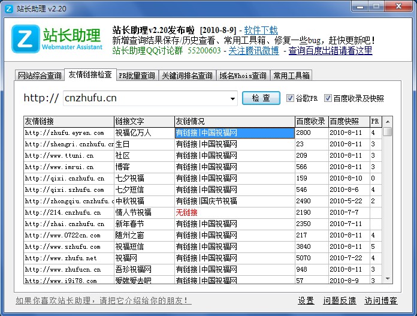The width and height of the screenshot is (417, 316).
Task: Open the 常用工具箱 tab
Action: (x=291, y=76)
